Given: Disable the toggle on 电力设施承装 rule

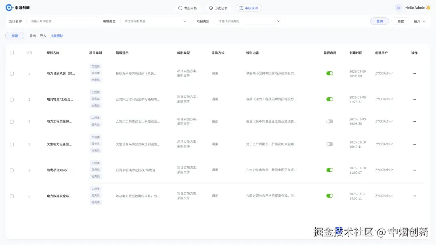Looking at the screenshot, I should (330, 73).
